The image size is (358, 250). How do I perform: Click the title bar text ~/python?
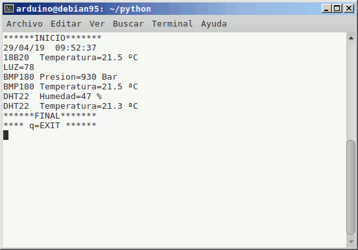pos(130,9)
